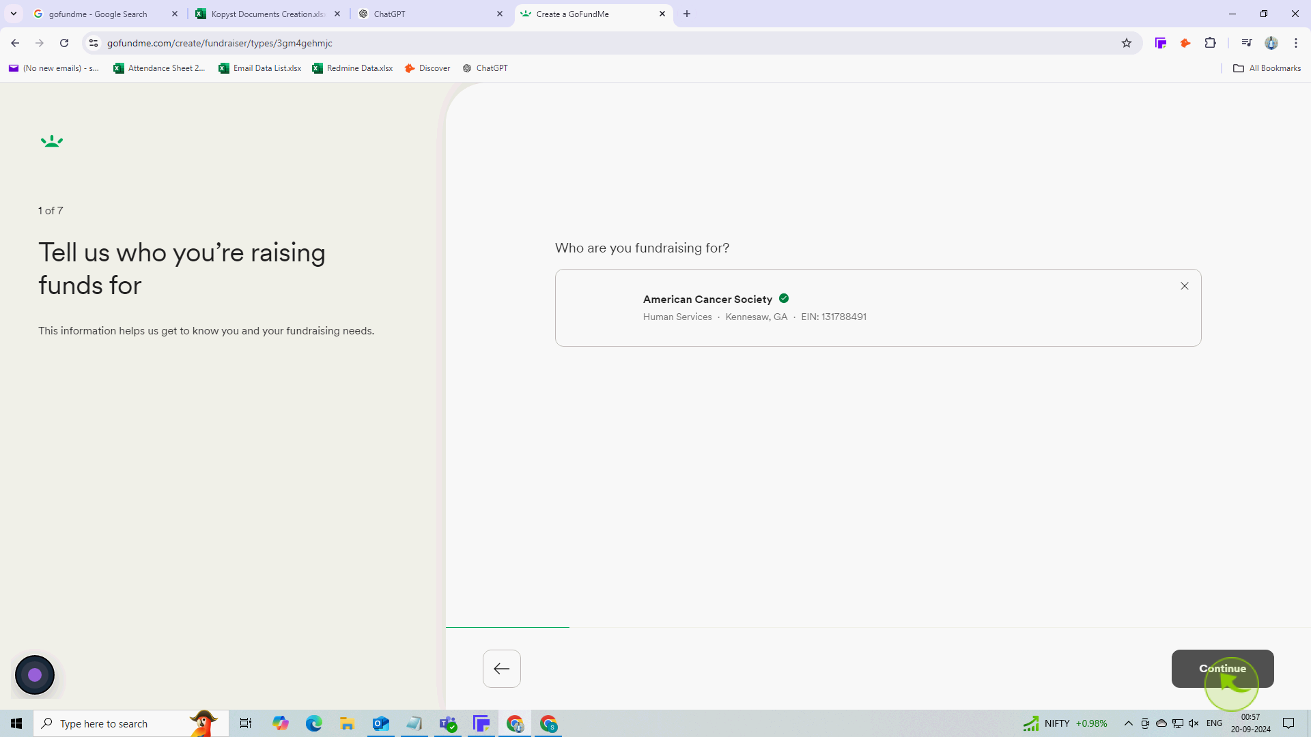1311x737 pixels.
Task: Open the Chrome three-dot menu
Action: (x=1296, y=43)
